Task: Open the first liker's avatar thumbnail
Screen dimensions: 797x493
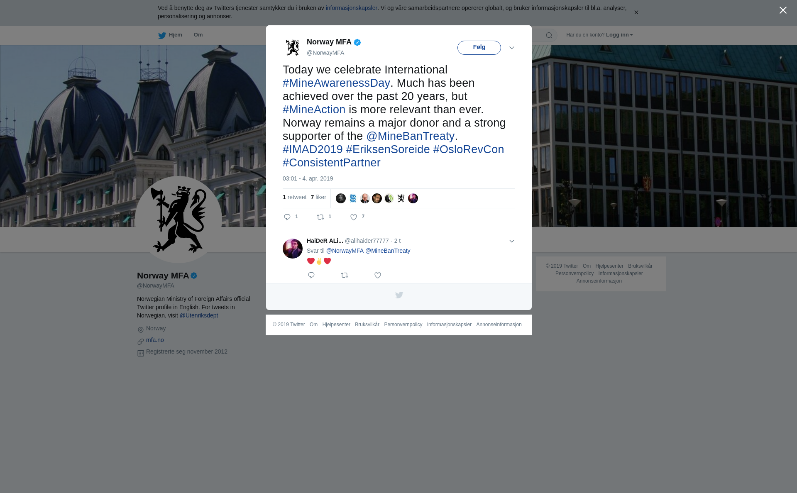Action: [341, 198]
